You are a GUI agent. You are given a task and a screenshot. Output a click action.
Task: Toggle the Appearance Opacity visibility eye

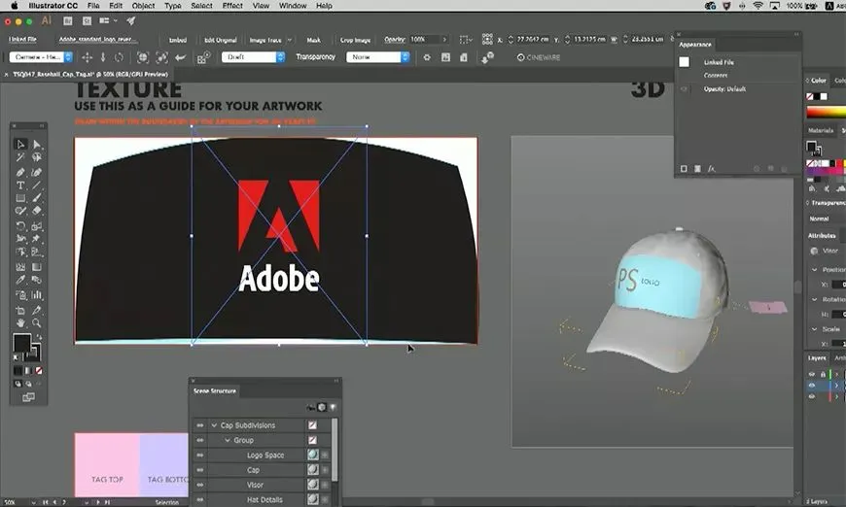(x=685, y=89)
